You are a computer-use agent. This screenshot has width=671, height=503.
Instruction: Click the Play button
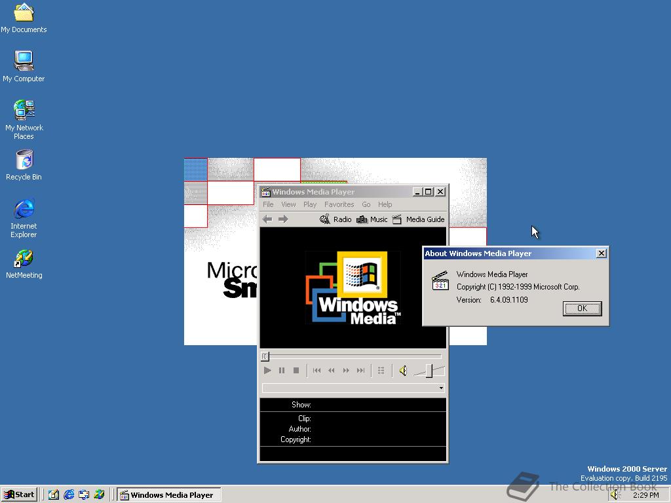click(267, 371)
